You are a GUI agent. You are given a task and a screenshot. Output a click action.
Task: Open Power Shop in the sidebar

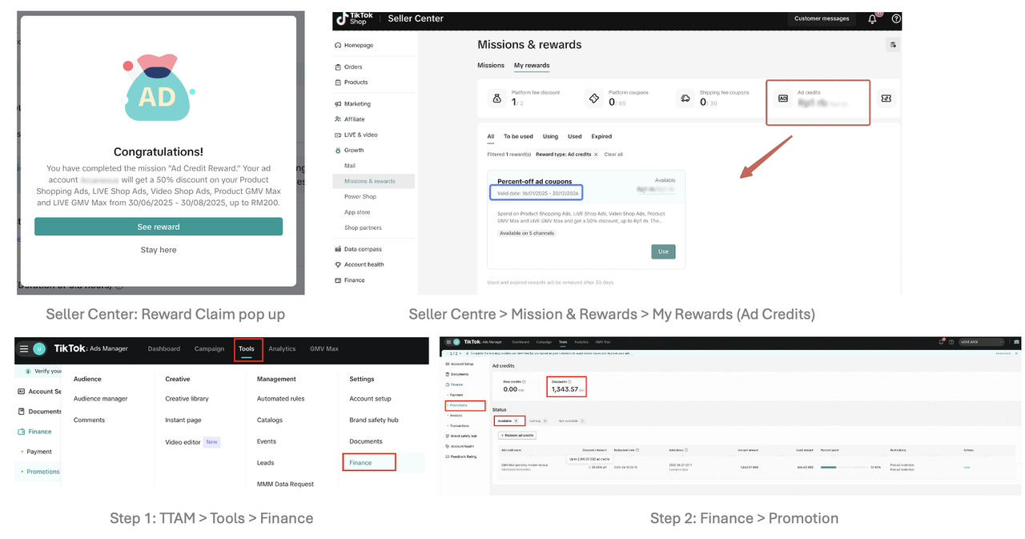[360, 196]
